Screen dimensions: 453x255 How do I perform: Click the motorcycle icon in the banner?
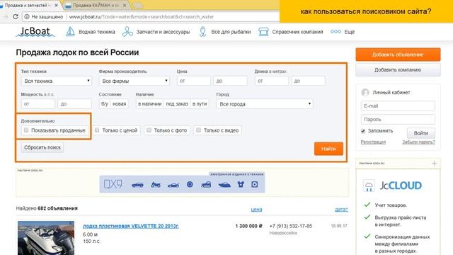[156, 184]
